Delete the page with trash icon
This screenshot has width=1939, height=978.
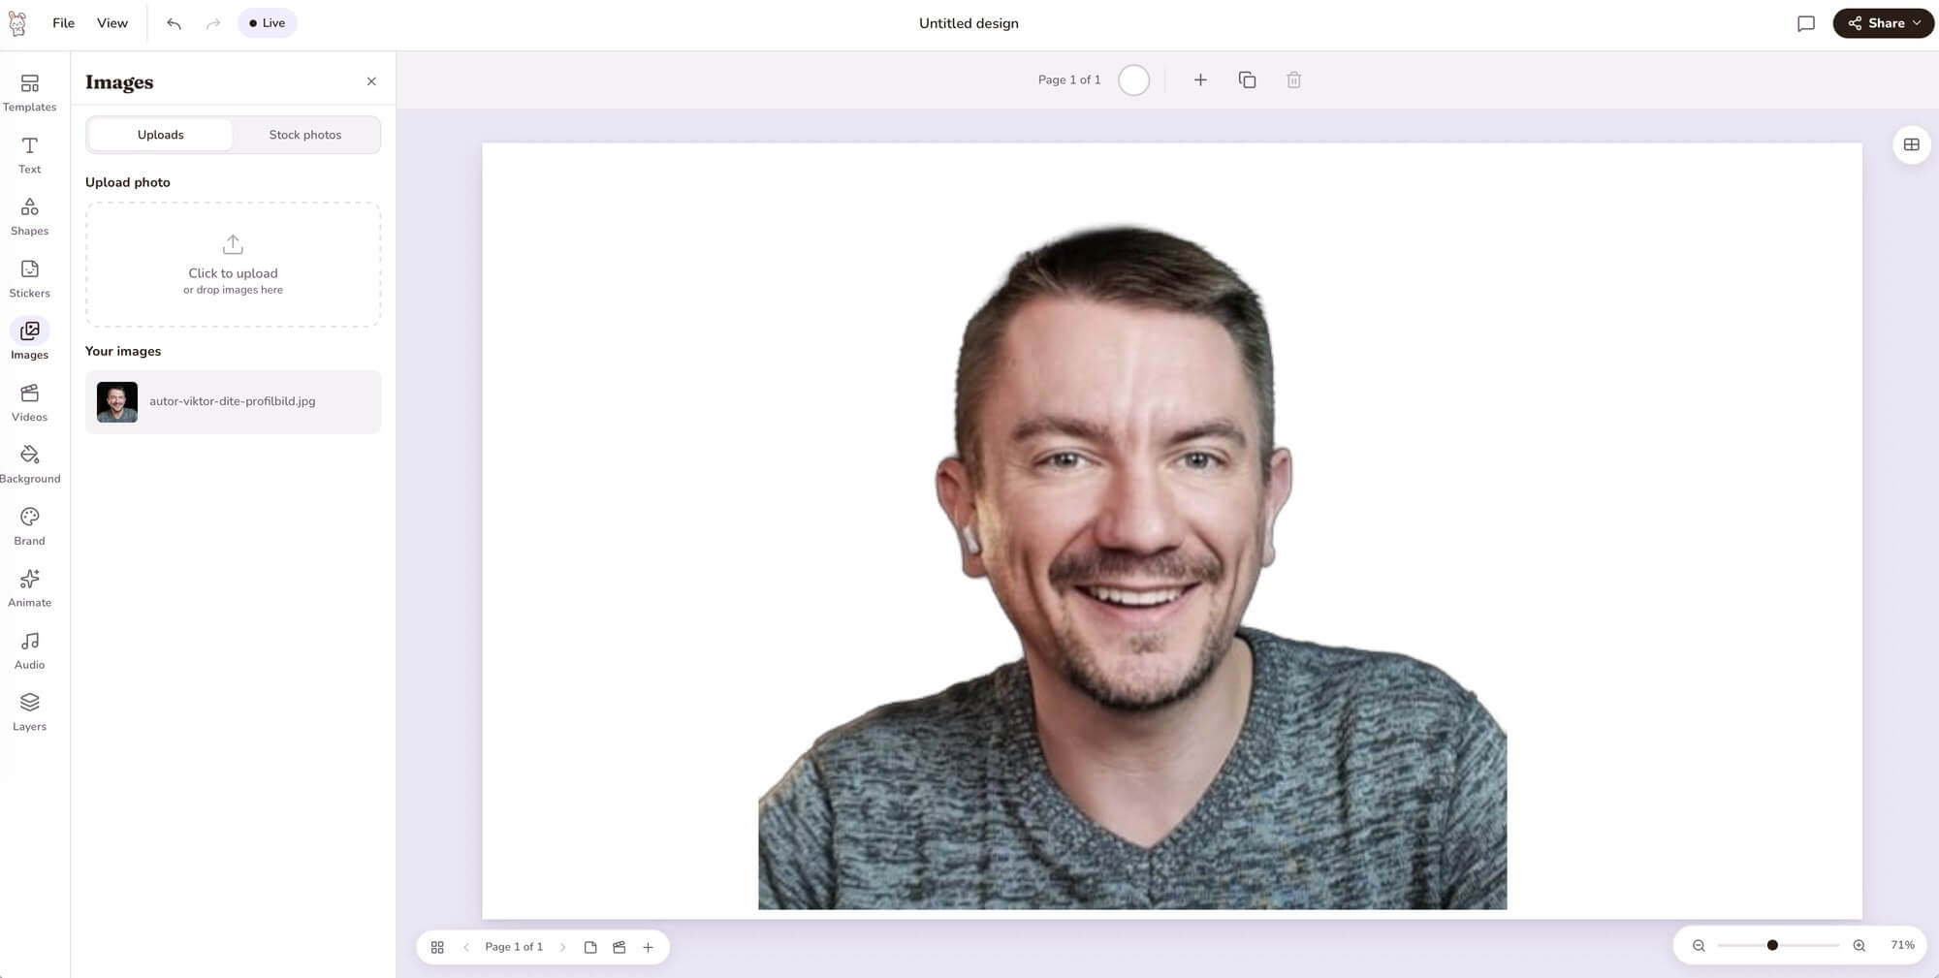click(1293, 79)
